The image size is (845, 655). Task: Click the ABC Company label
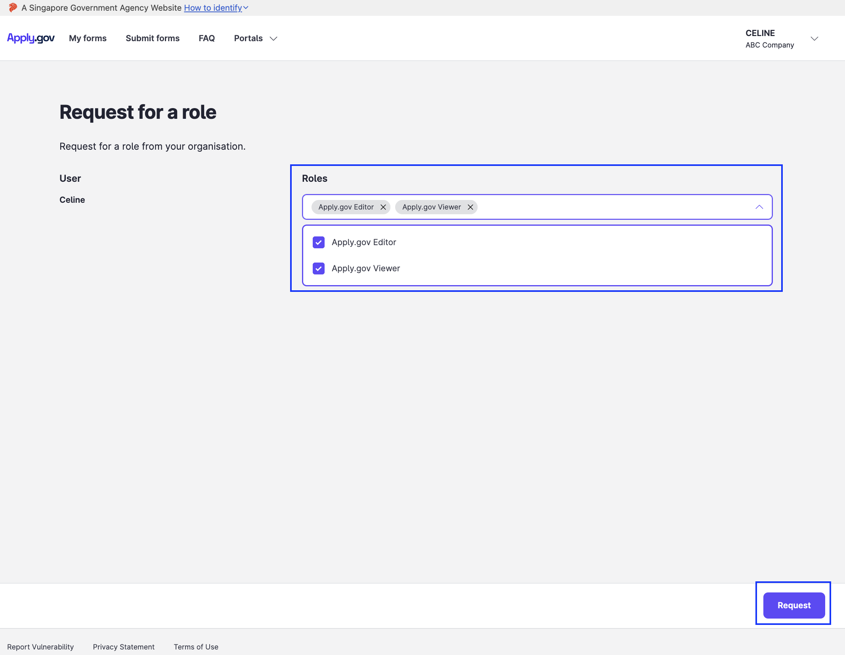(770, 45)
